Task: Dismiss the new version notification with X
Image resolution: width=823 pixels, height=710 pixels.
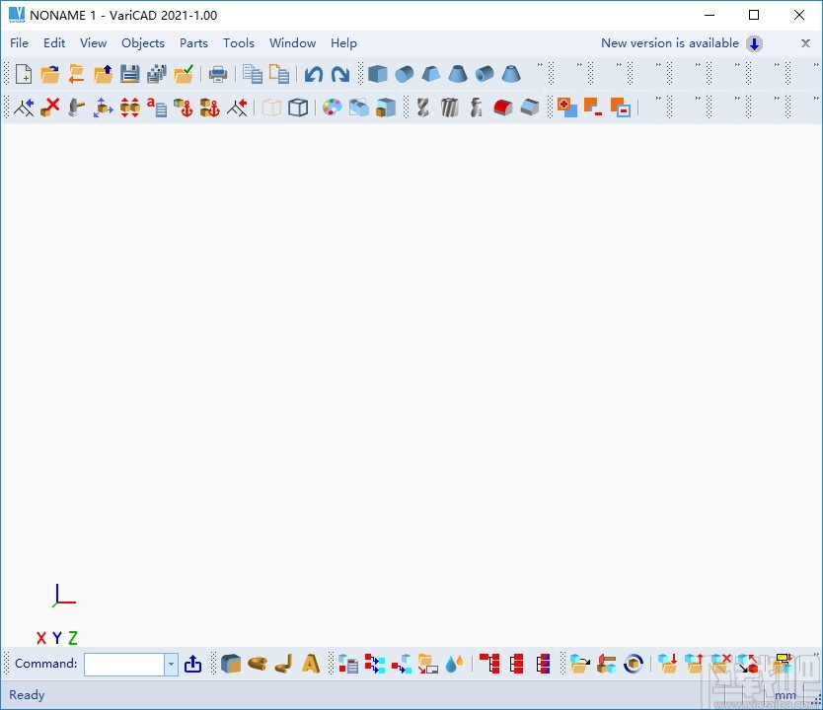Action: point(805,43)
